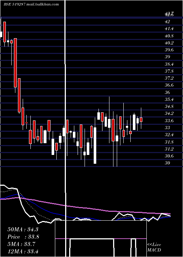Click the 36.6 price axis label
This screenshot has width=183, height=257.
(169, 85)
